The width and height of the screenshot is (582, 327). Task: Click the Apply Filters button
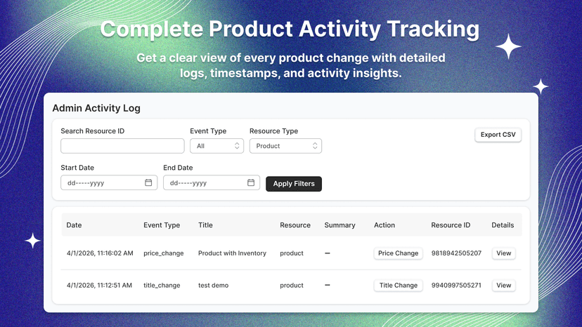pyautogui.click(x=294, y=184)
